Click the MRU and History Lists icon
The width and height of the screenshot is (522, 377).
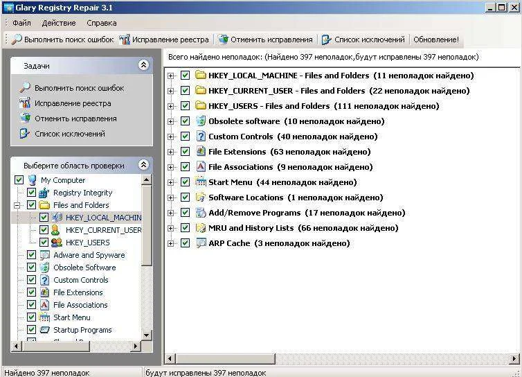pyautogui.click(x=201, y=228)
